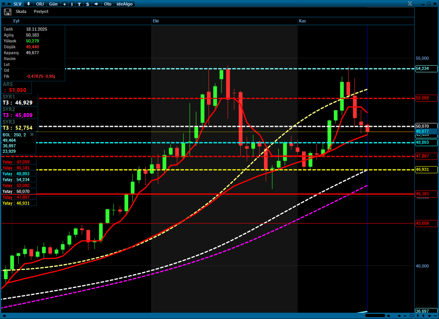Click the 47,897 price tag on axis

426,156
